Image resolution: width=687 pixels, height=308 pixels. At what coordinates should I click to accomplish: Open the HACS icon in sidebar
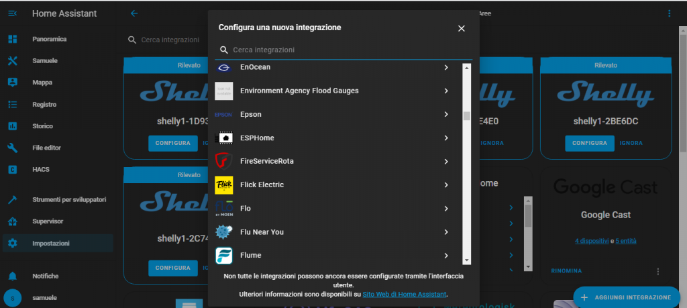[12, 169]
